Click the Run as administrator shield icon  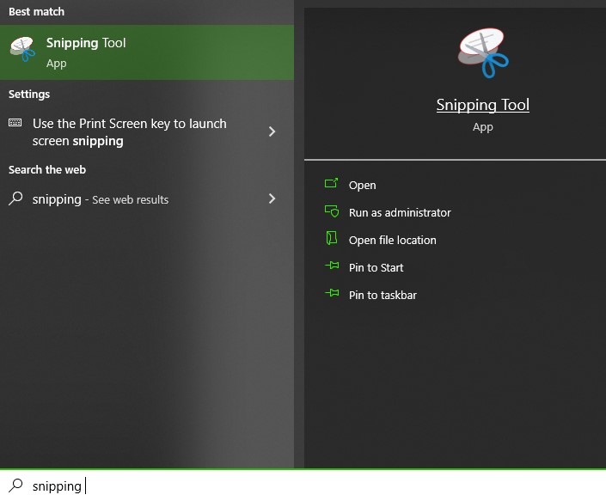(x=332, y=211)
